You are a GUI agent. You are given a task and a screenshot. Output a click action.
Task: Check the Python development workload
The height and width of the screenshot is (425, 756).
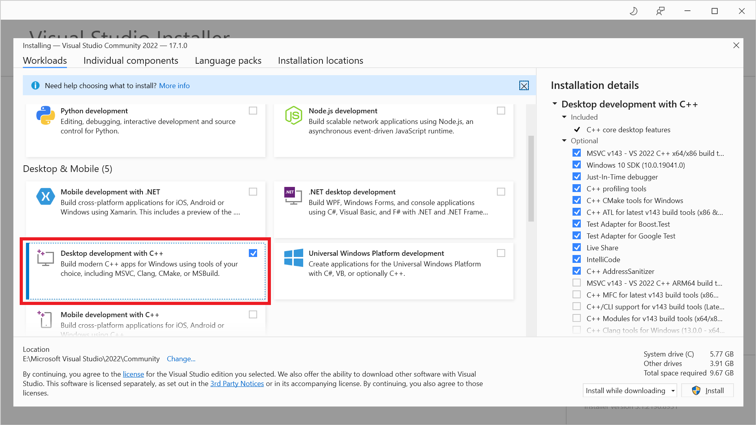(253, 111)
